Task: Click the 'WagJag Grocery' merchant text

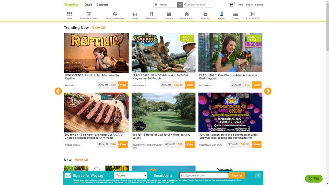Action: 72,145
